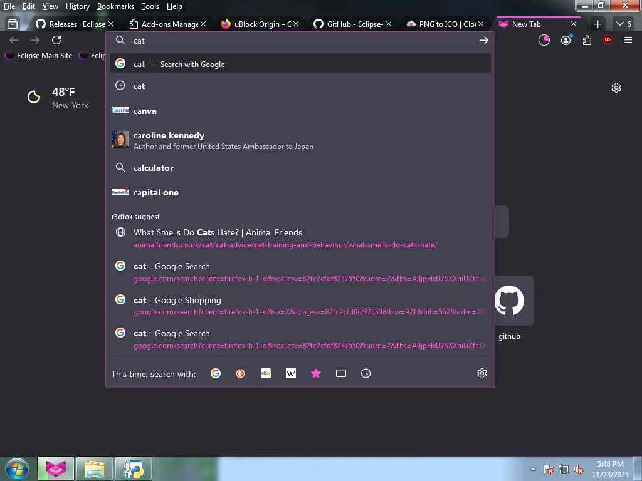The image size is (642, 481).
Task: Search this time with eBay icon
Action: coord(266,373)
